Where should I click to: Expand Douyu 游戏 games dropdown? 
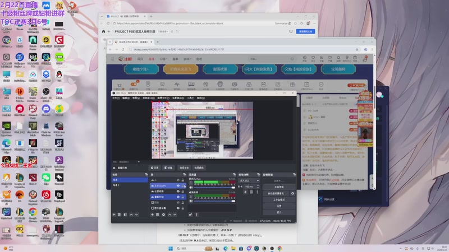coord(187,59)
